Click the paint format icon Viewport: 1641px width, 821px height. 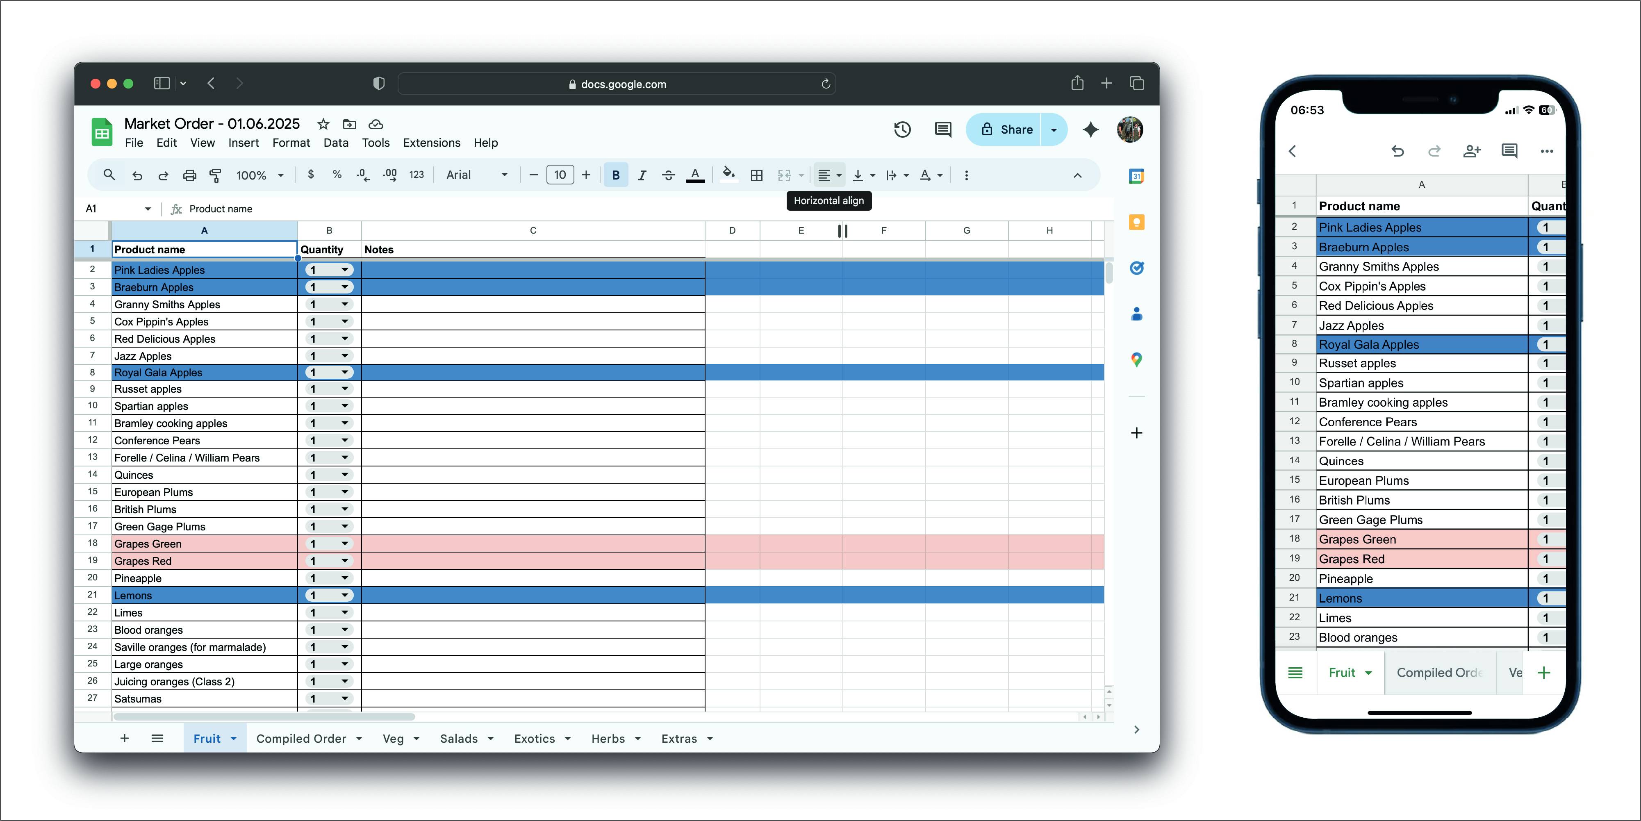(x=215, y=175)
